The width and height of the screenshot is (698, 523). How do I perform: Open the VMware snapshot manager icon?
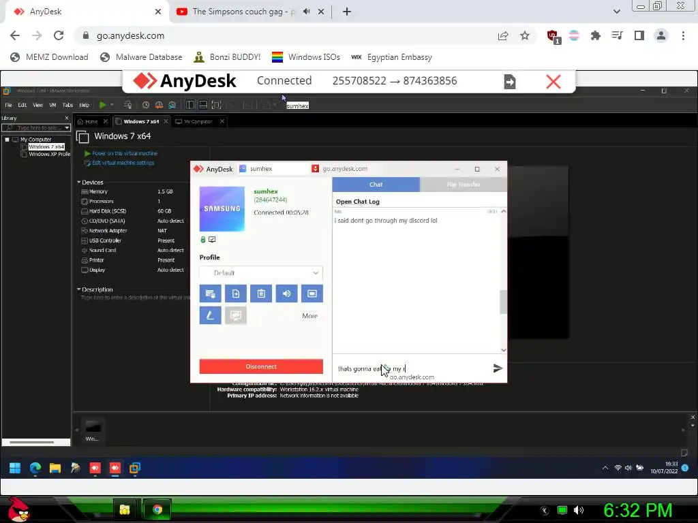pos(172,105)
